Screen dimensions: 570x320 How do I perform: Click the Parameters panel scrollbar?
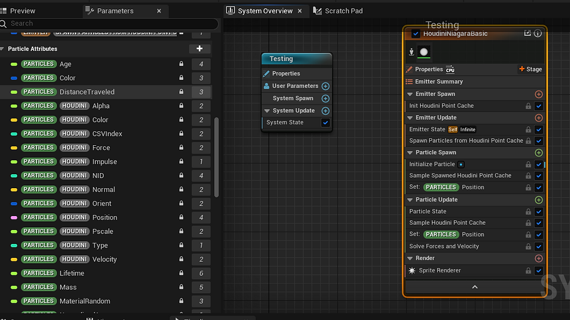(x=216, y=157)
